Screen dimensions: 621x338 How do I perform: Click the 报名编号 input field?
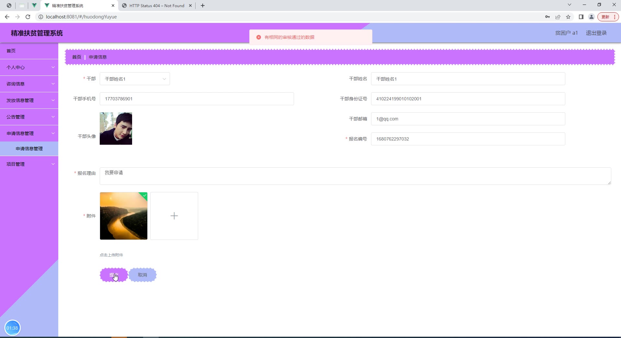pos(468,139)
